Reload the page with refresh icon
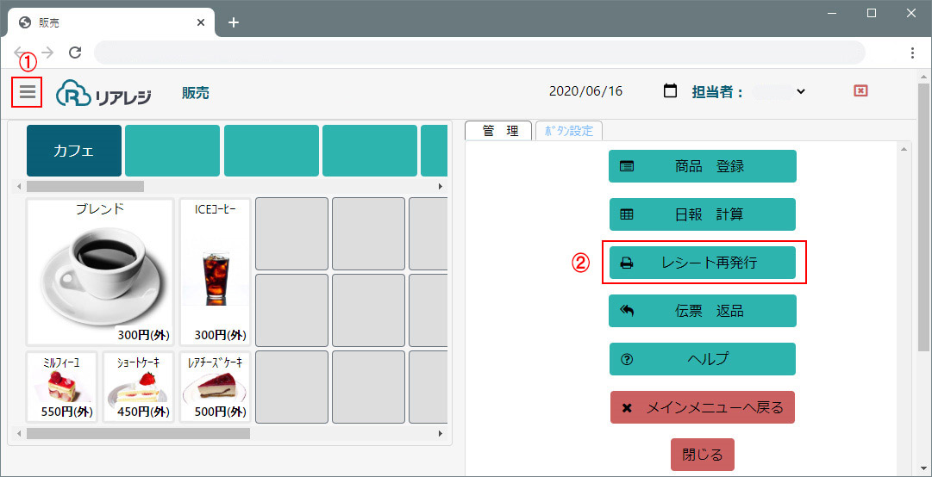932x477 pixels. [x=75, y=53]
